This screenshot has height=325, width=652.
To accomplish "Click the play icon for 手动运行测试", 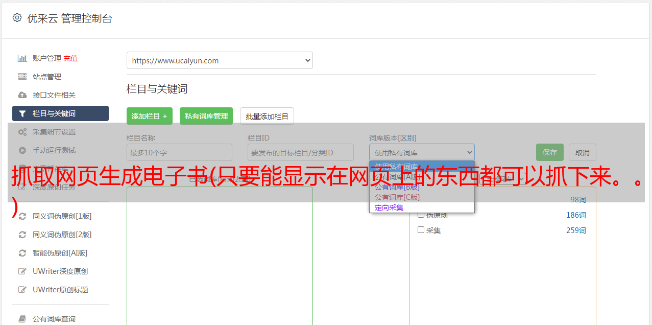I will click(x=22, y=150).
